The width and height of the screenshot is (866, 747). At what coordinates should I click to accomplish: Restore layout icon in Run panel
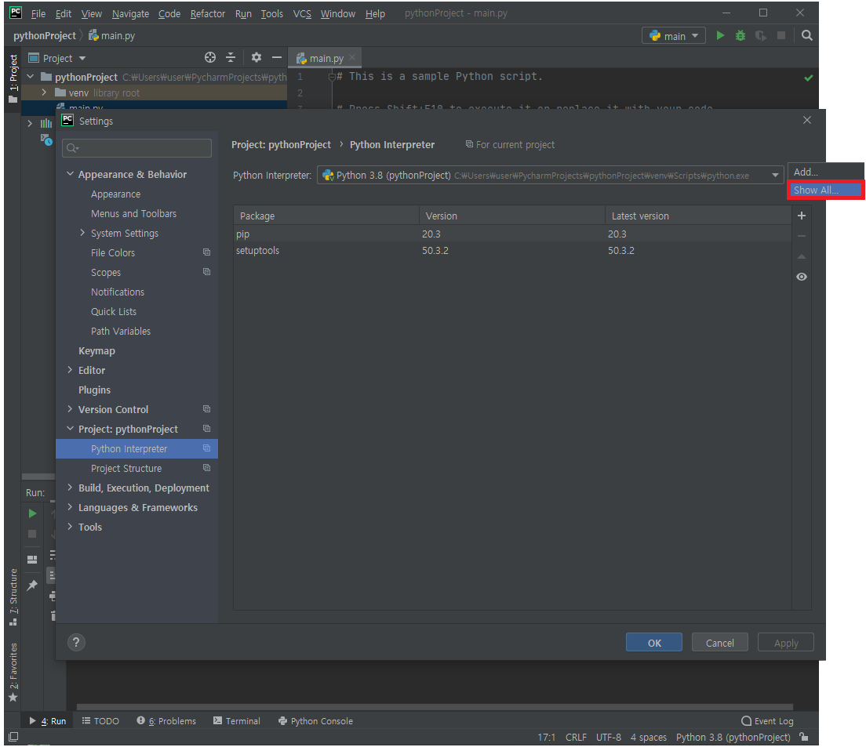32,560
